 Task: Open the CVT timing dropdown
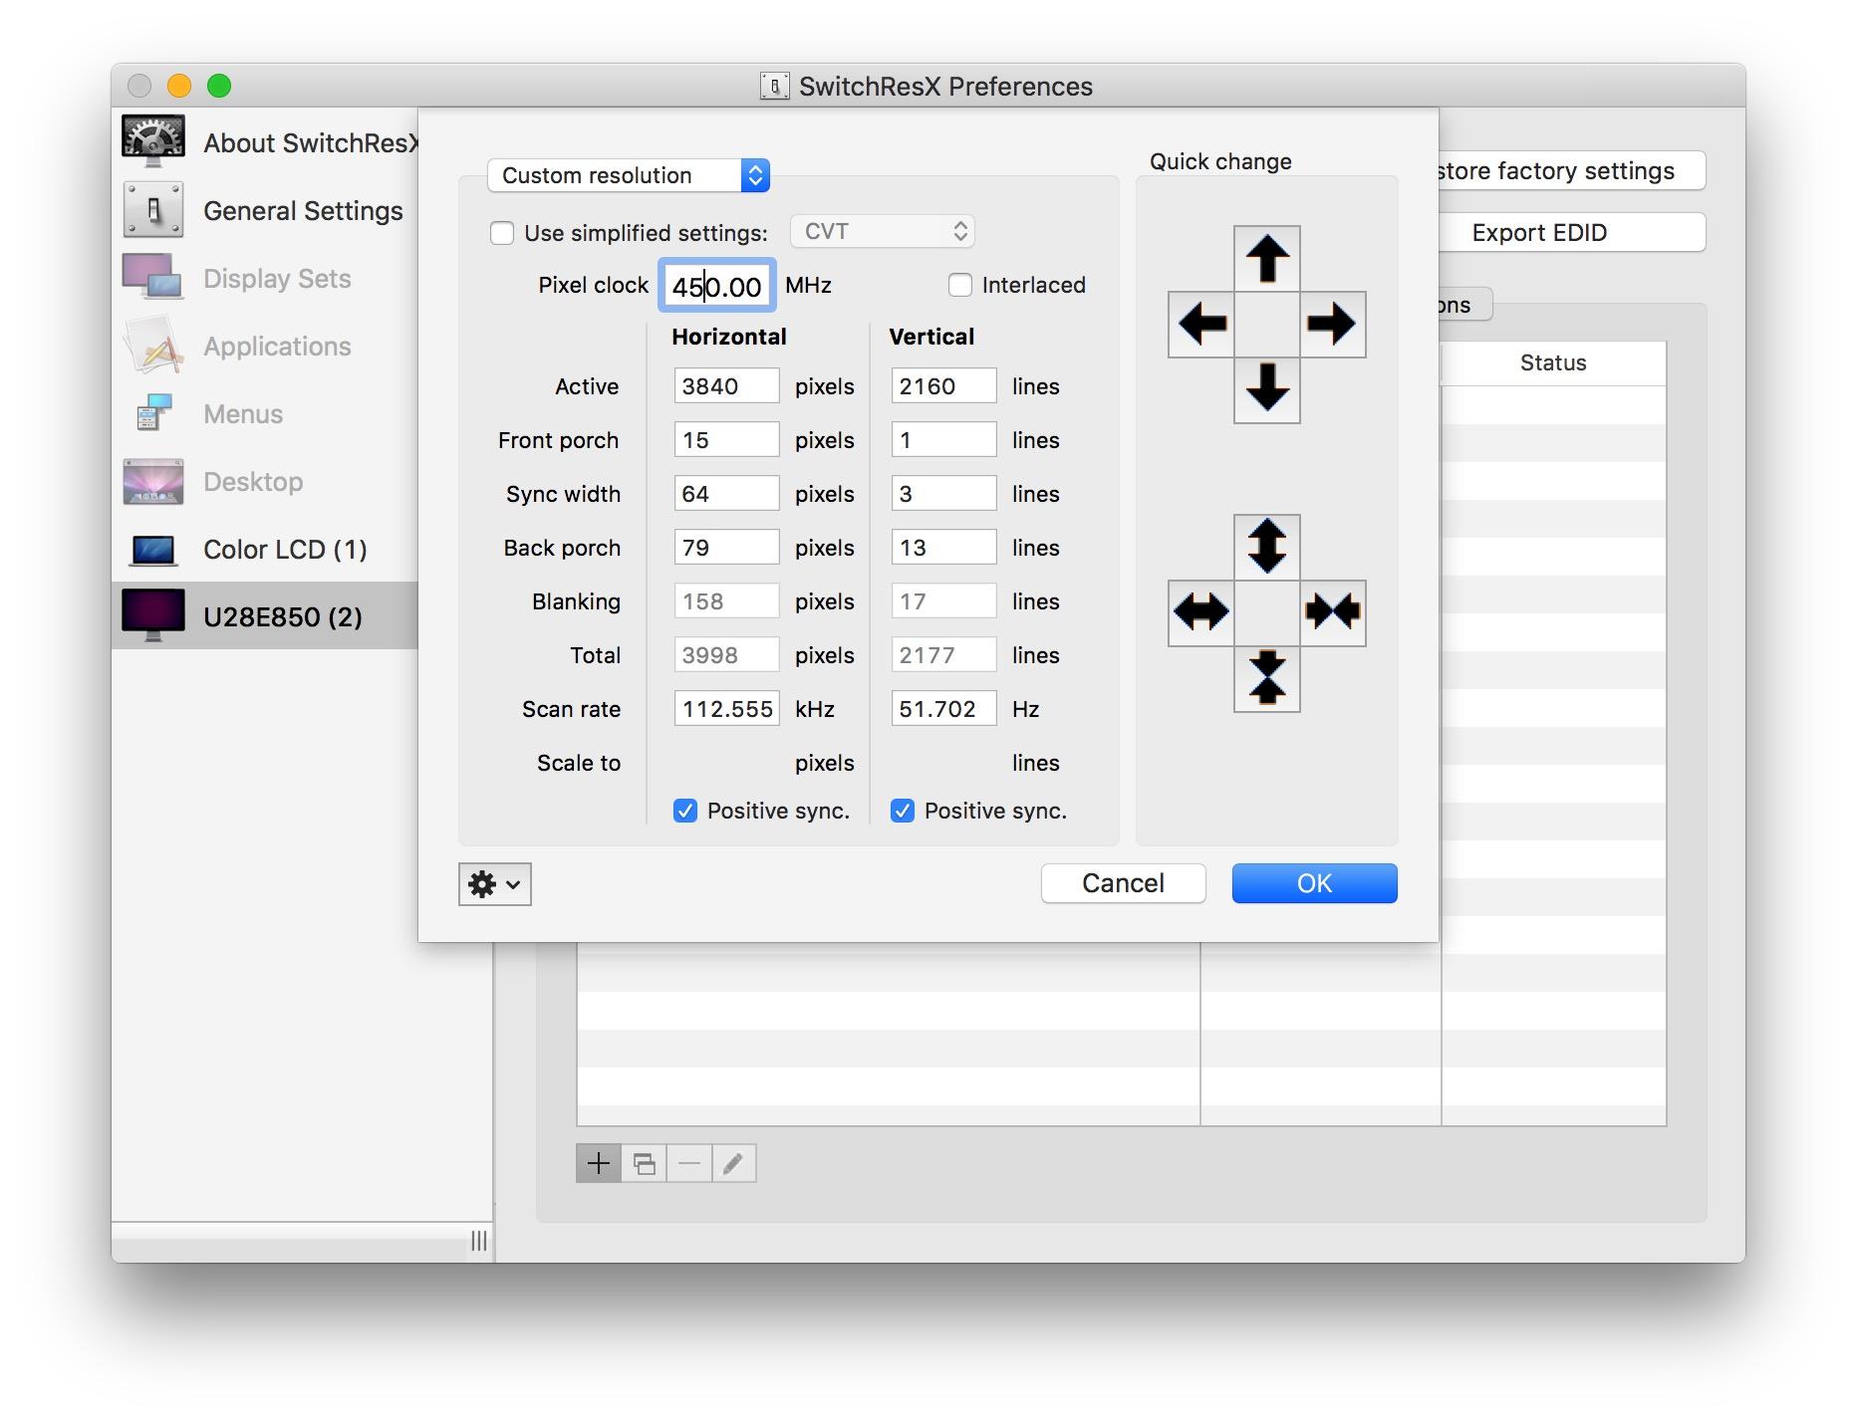pyautogui.click(x=883, y=232)
